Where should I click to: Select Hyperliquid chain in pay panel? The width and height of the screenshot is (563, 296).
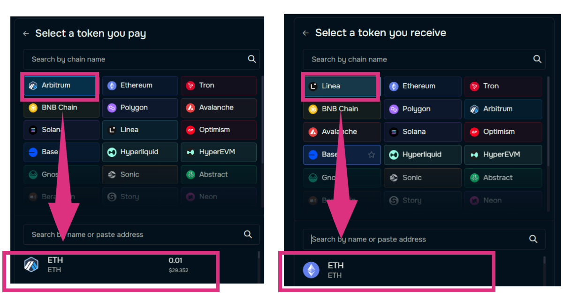tap(140, 152)
